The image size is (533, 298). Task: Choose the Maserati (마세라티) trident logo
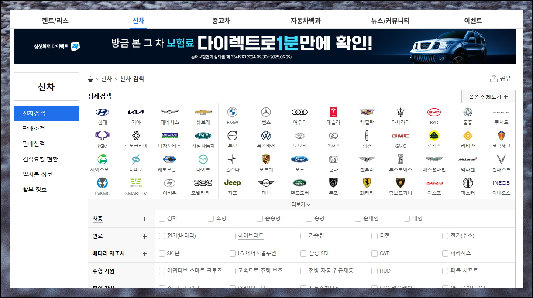[400, 112]
